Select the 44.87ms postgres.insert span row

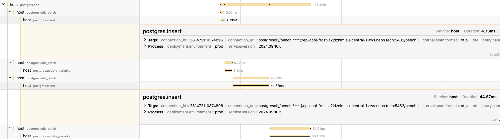[x=44, y=86]
